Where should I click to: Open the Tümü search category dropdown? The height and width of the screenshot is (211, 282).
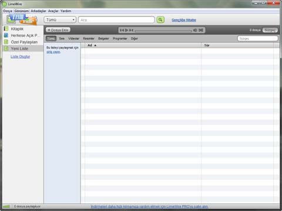pos(60,20)
